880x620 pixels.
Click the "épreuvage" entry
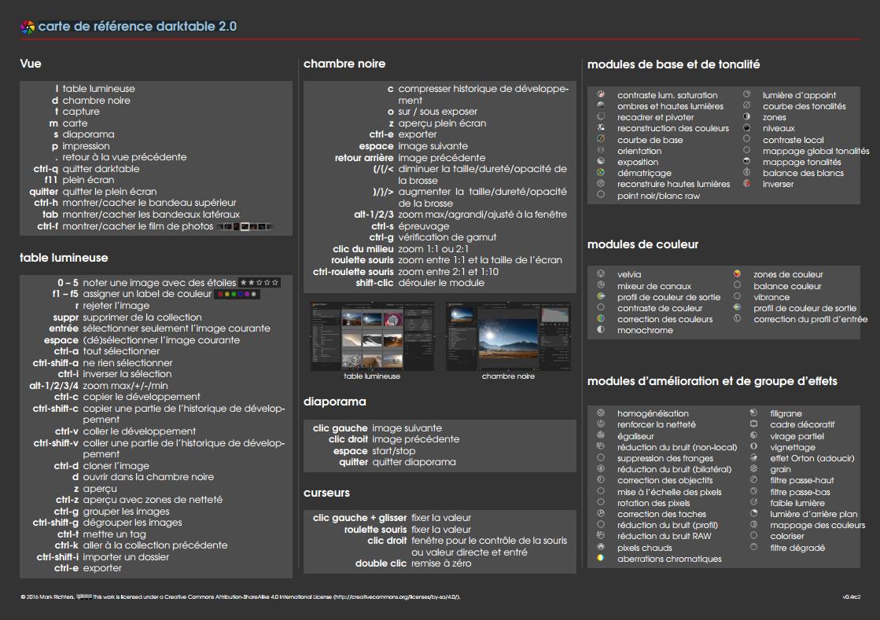[424, 226]
